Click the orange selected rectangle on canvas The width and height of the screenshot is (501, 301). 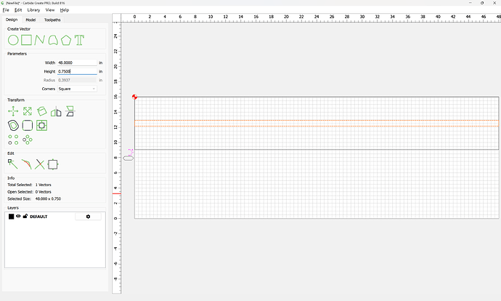pyautogui.click(x=317, y=123)
